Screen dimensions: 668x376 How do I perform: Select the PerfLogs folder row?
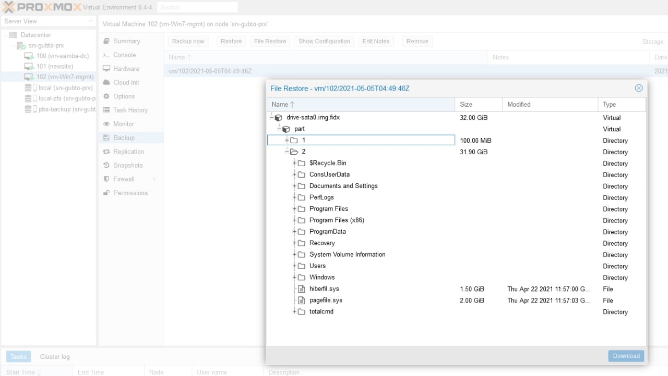point(456,197)
